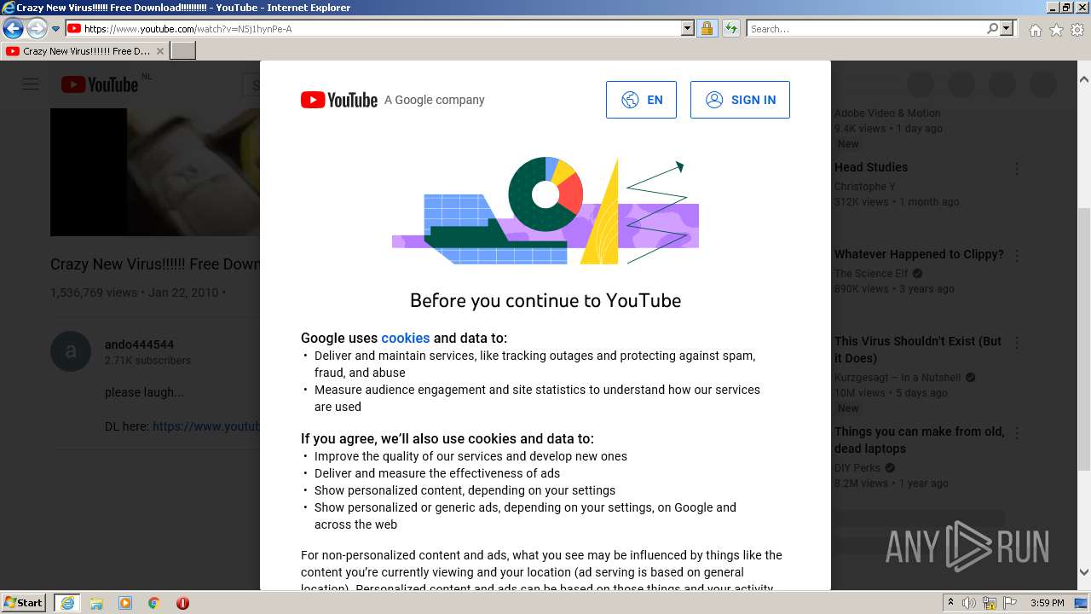
Task: Click Christophe Y channel name
Action: tap(864, 187)
